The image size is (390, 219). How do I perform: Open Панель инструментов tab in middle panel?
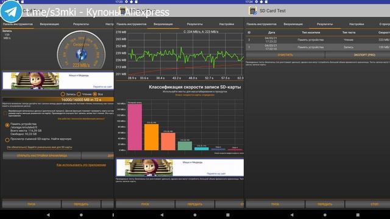click(132, 24)
